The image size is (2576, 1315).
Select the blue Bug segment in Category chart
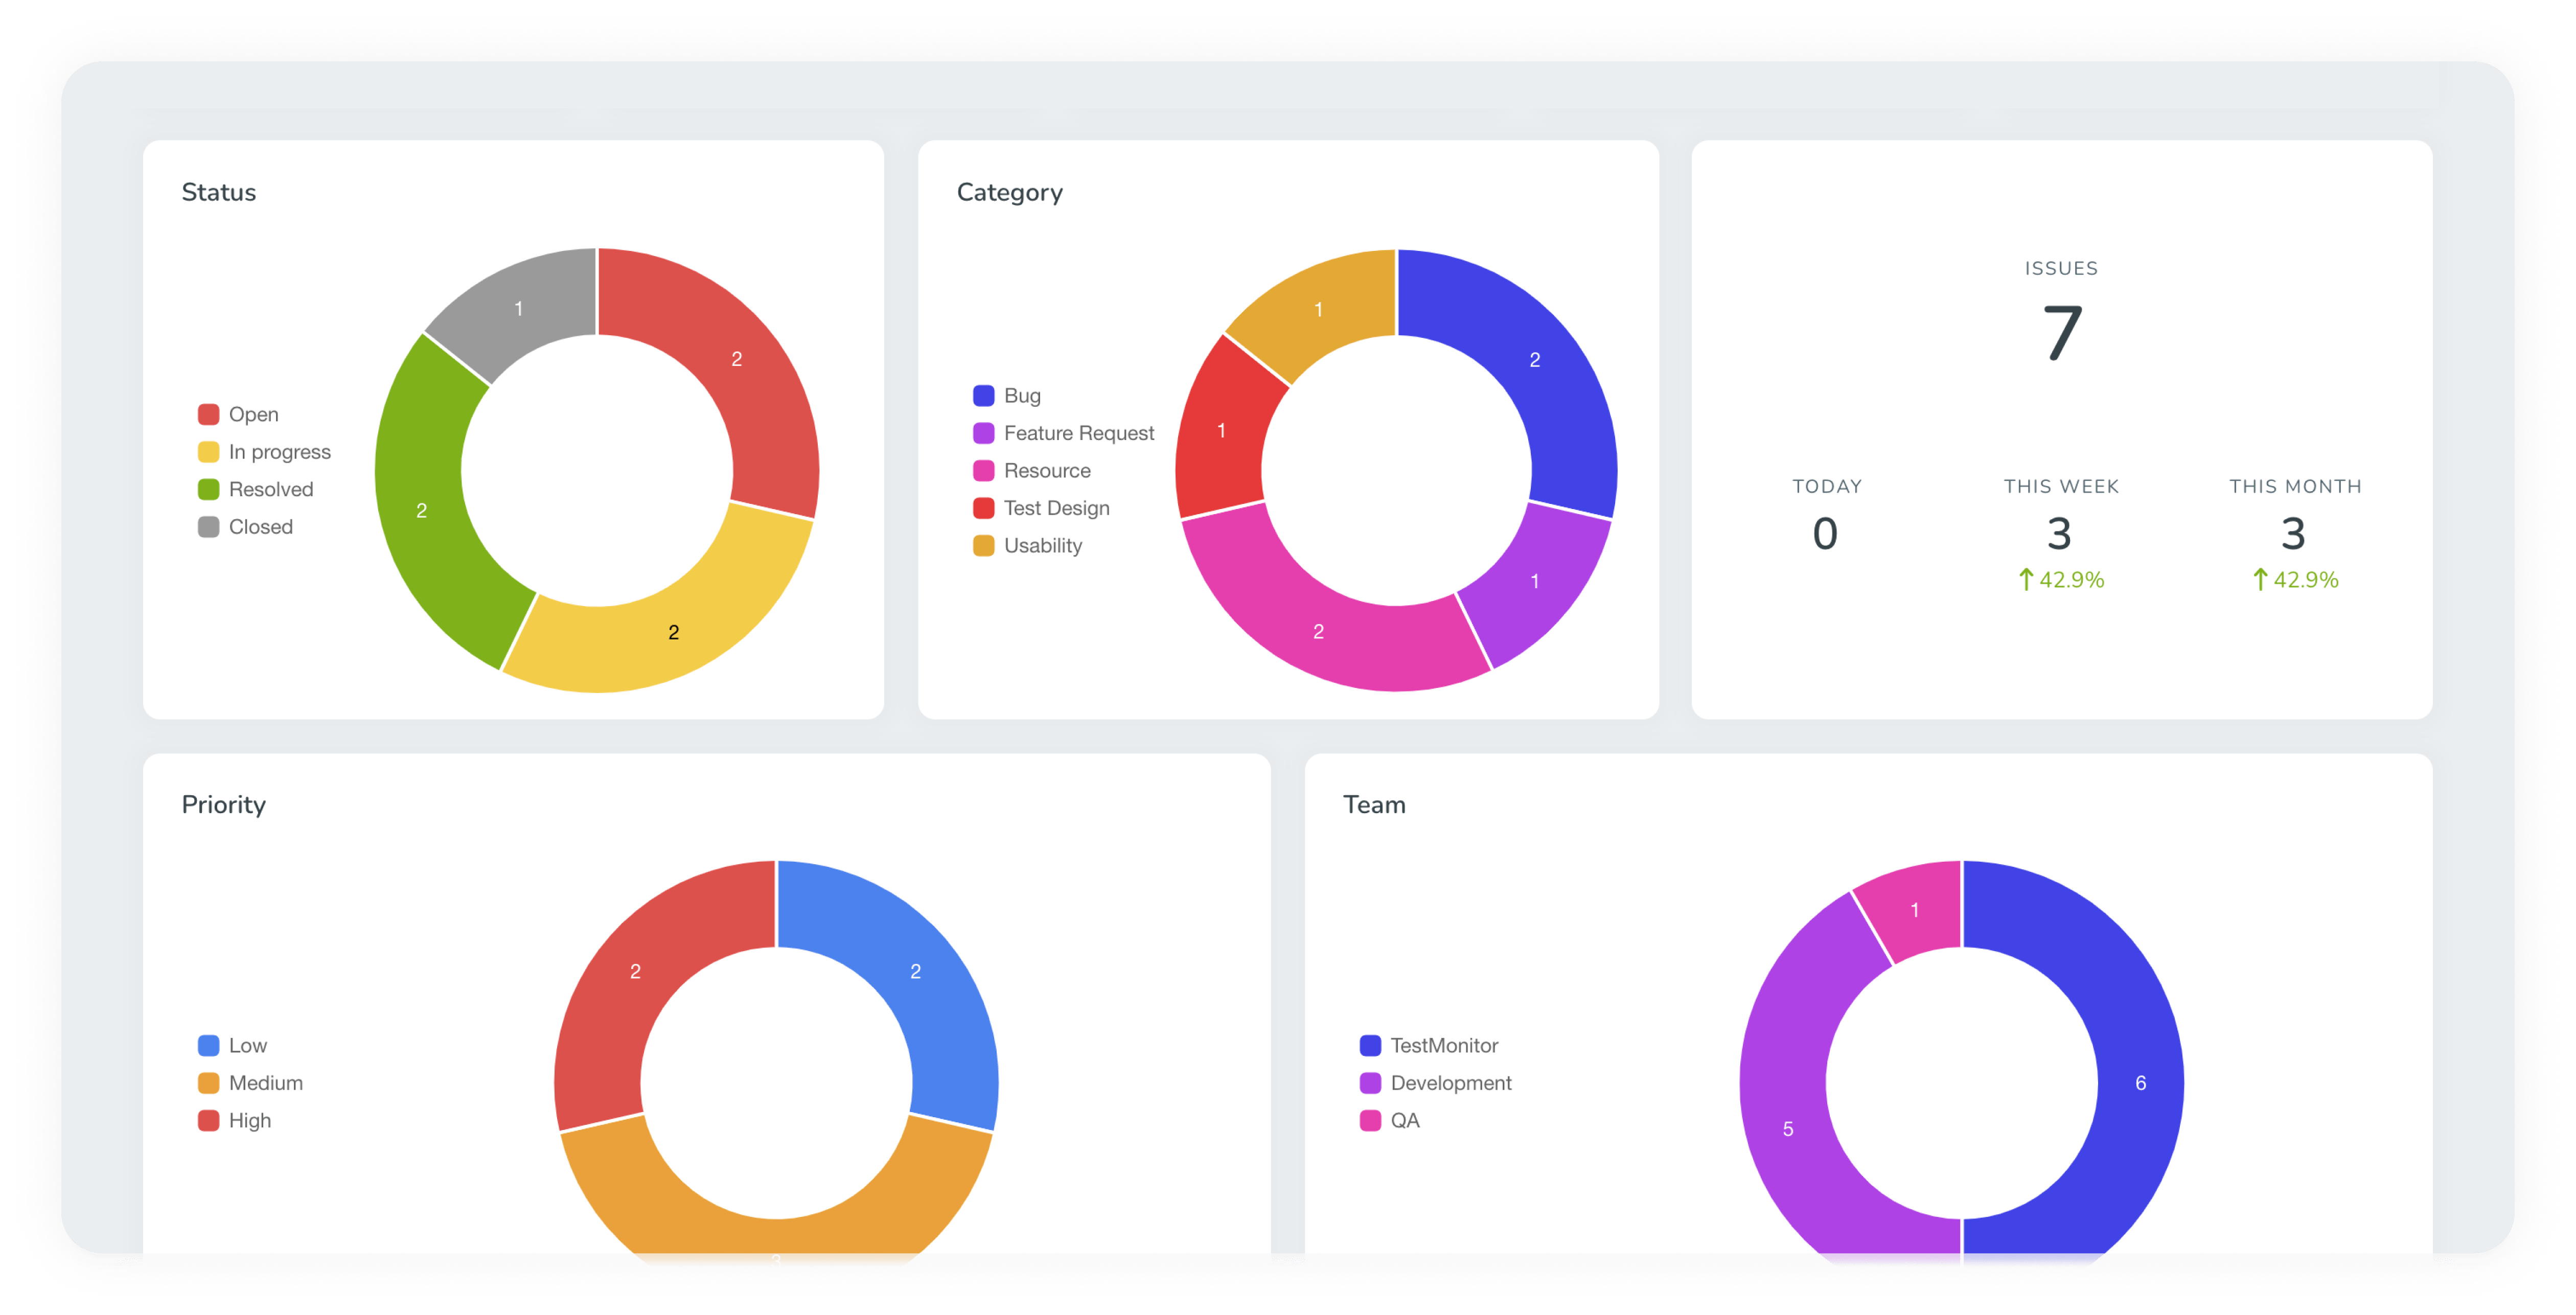pos(1535,360)
